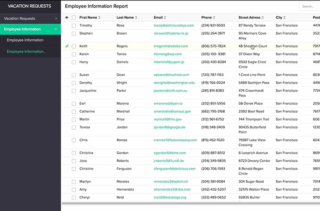This screenshot has height=211, width=320.
Task: Check the box for Stephen Brown
Action: (74, 34)
